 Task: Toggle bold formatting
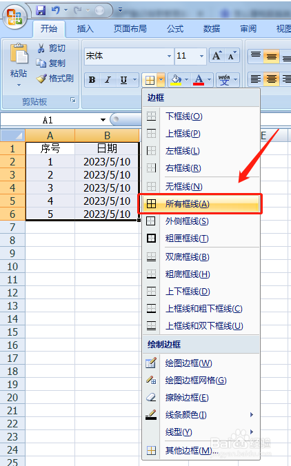[92, 80]
